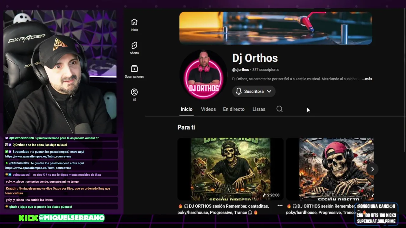406x228 pixels.
Task: Click the DJ Orthos channel avatar
Action: (204, 75)
